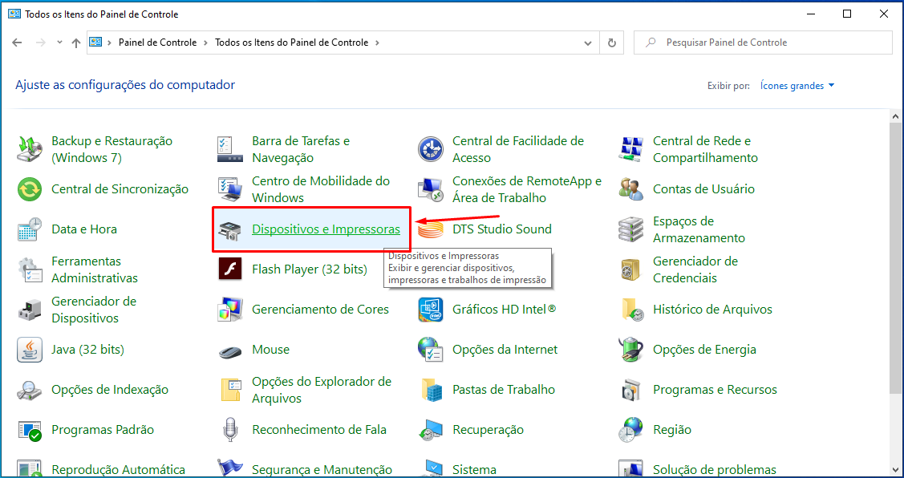904x478 pixels.
Task: Click the Java (32 bits) icon
Action: tap(30, 350)
